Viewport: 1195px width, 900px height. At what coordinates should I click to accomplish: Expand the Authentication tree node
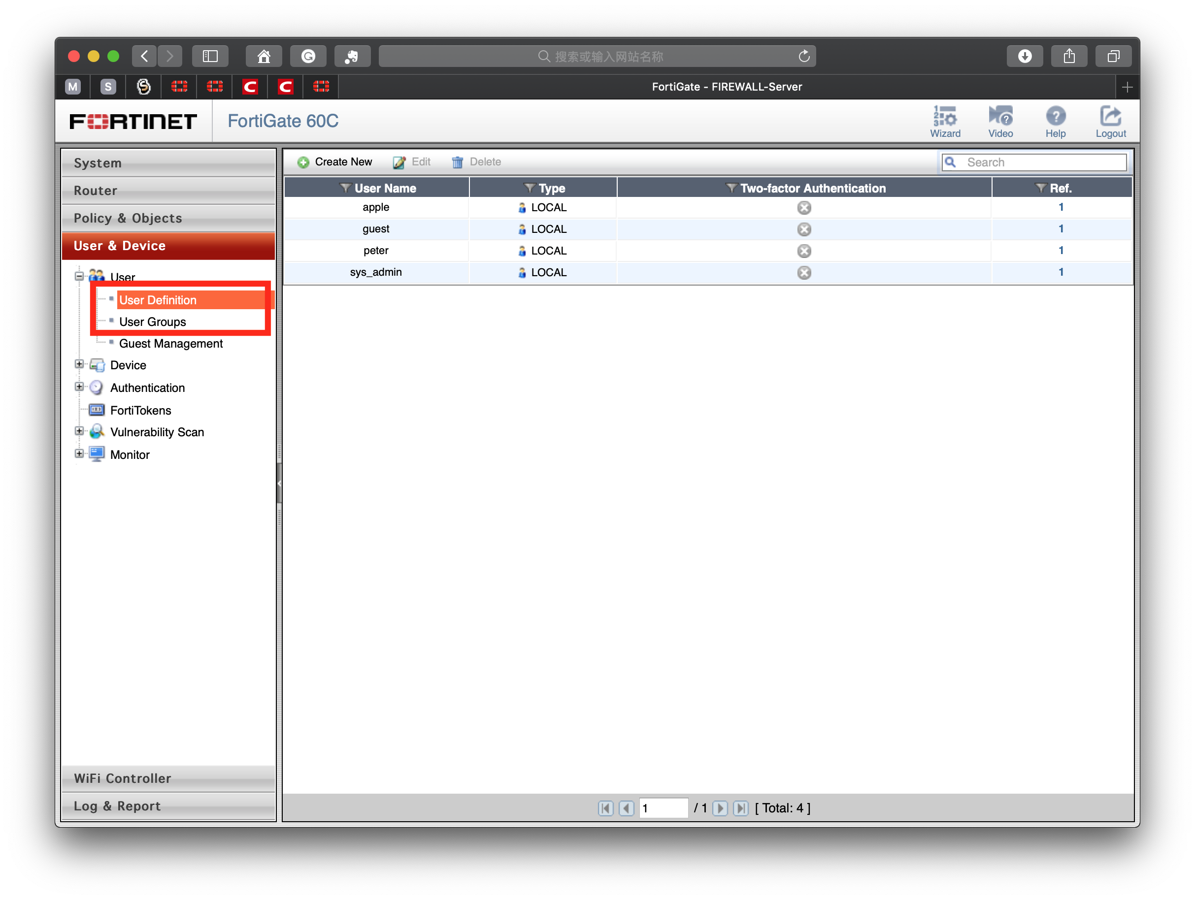(x=79, y=386)
